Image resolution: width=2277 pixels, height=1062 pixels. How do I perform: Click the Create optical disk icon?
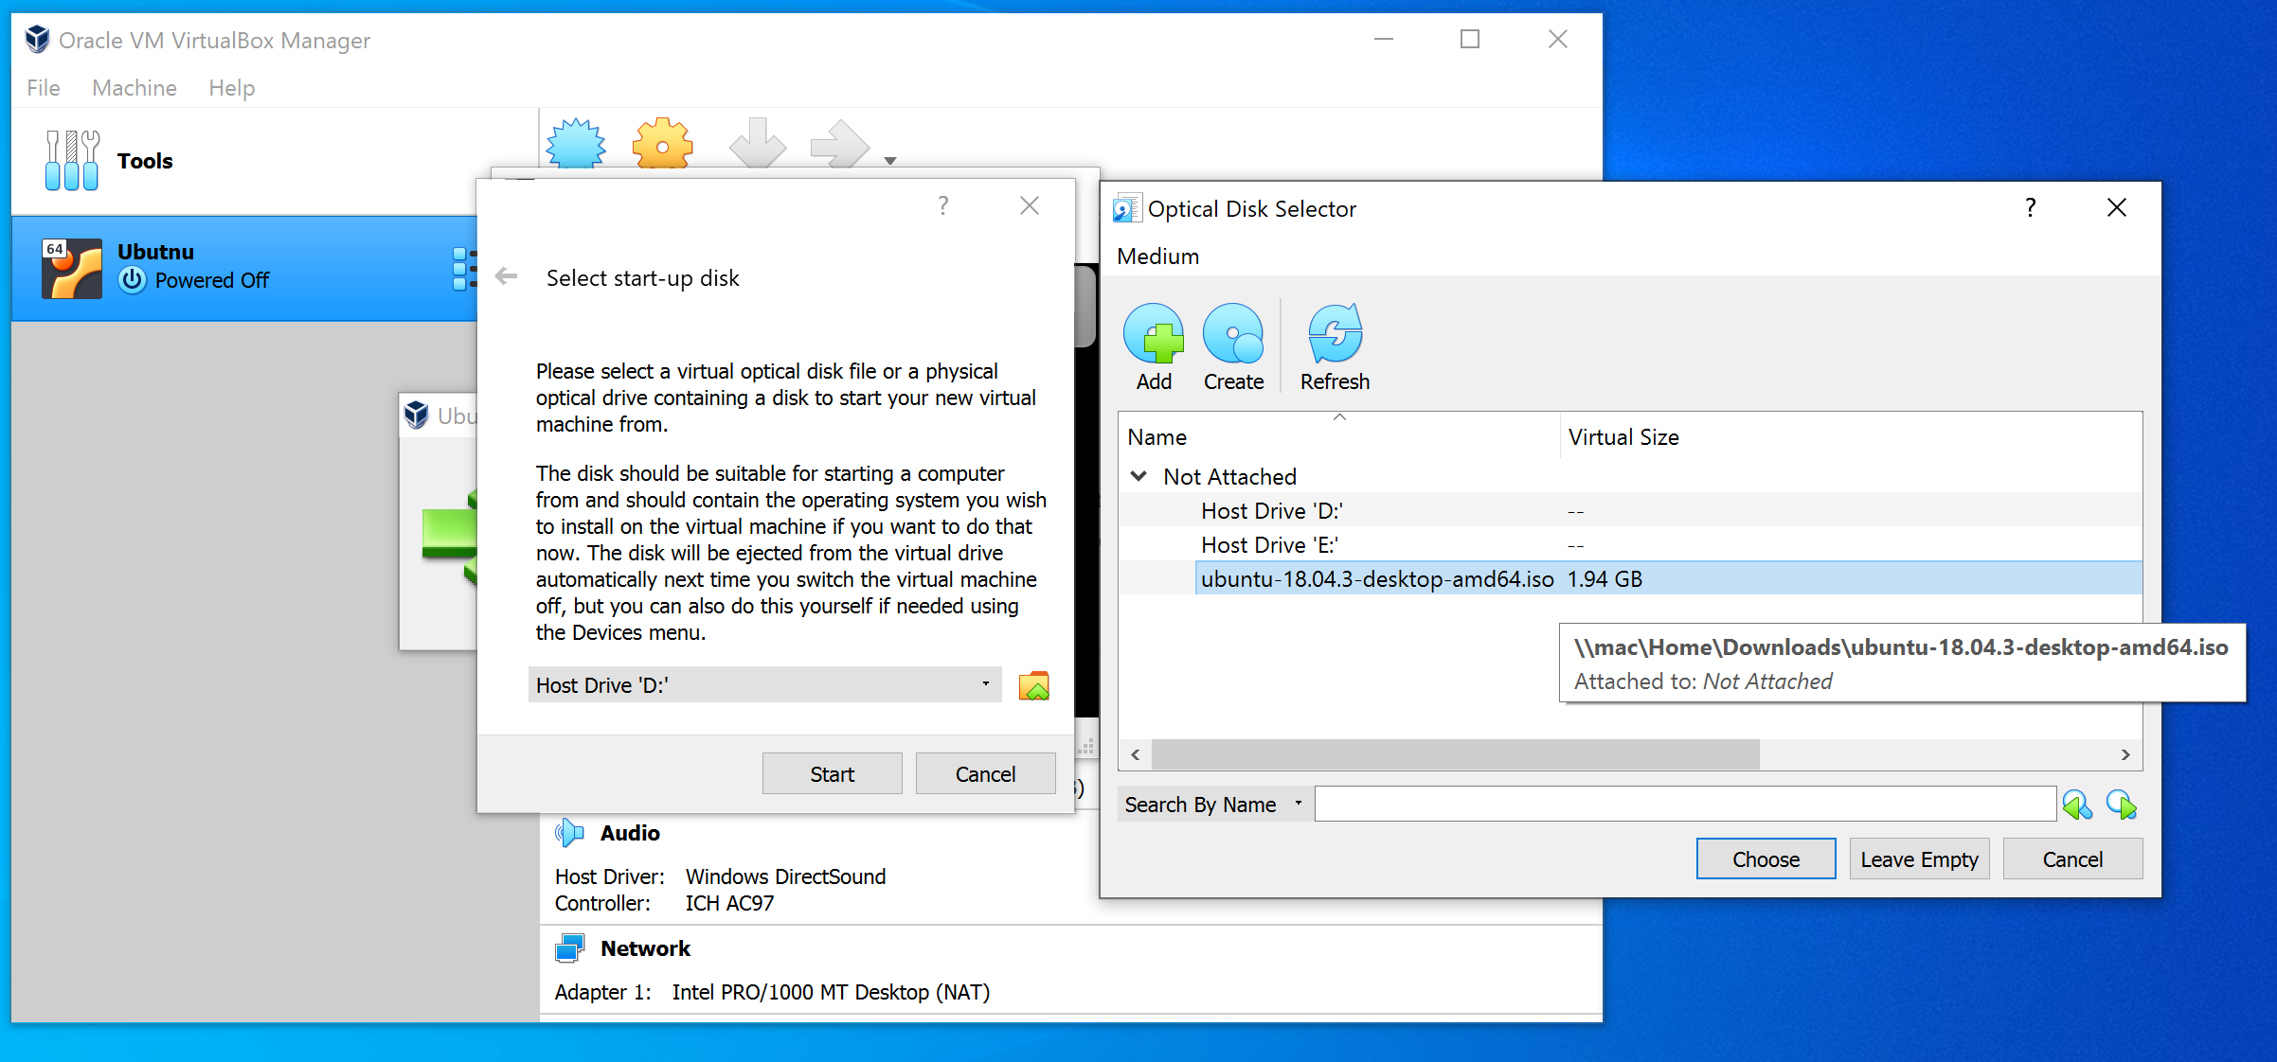pos(1233,333)
